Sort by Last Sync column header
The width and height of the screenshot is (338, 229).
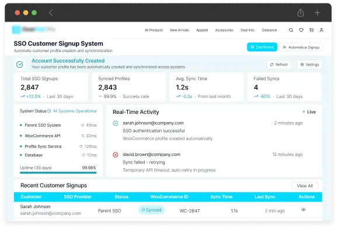(265, 197)
